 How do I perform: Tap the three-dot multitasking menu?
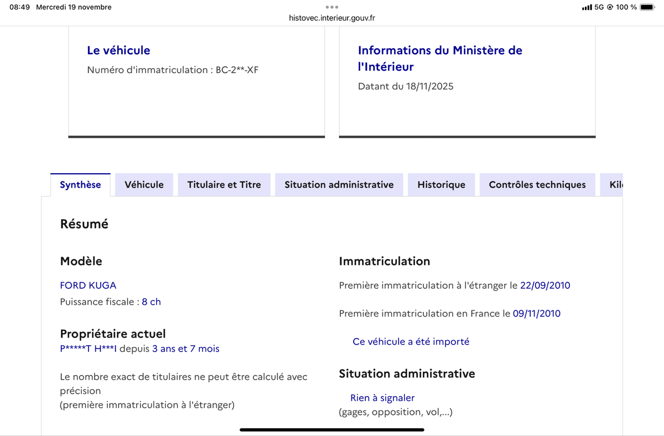(332, 7)
